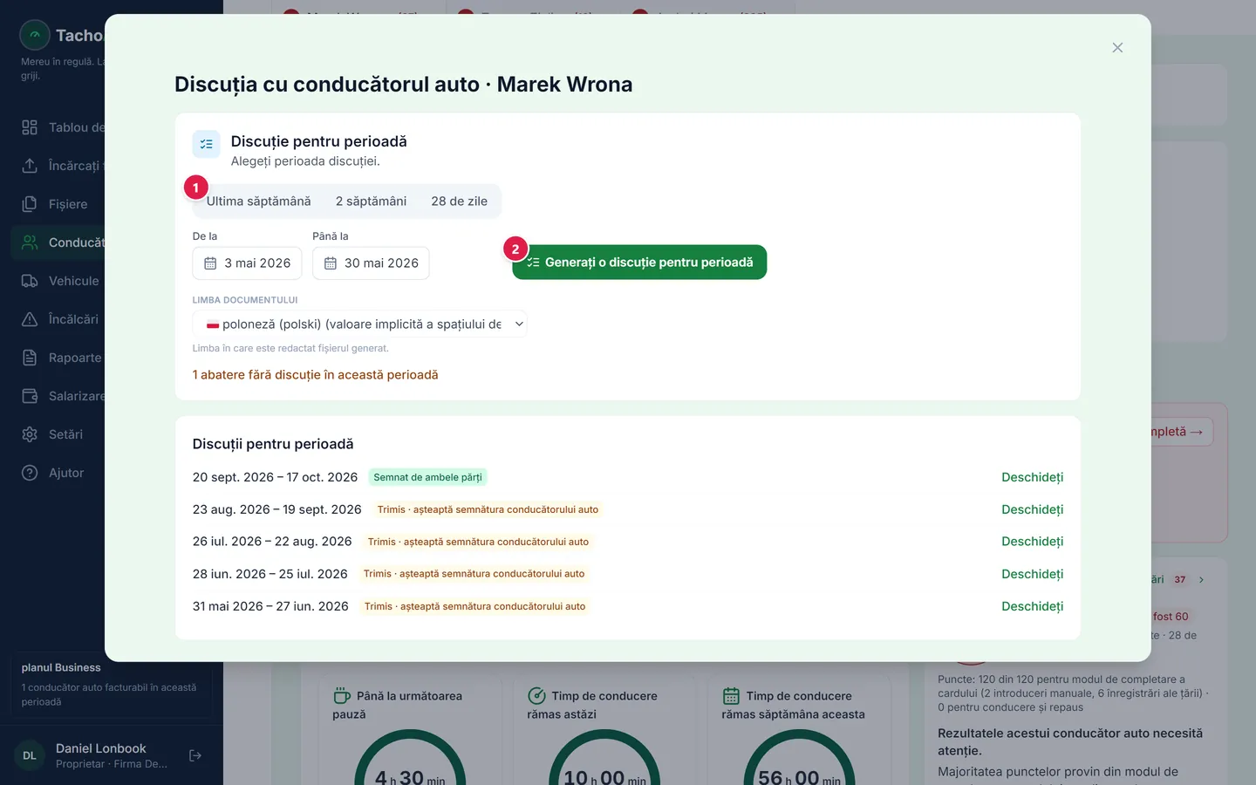Click the "Semnat de ambele părți" status badge
The image size is (1256, 785).
(x=427, y=477)
